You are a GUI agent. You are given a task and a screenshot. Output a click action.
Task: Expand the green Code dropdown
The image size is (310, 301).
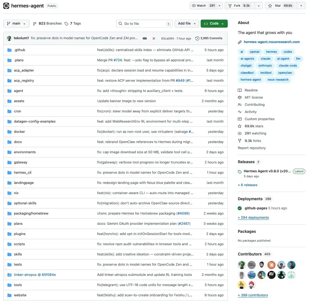click(214, 24)
